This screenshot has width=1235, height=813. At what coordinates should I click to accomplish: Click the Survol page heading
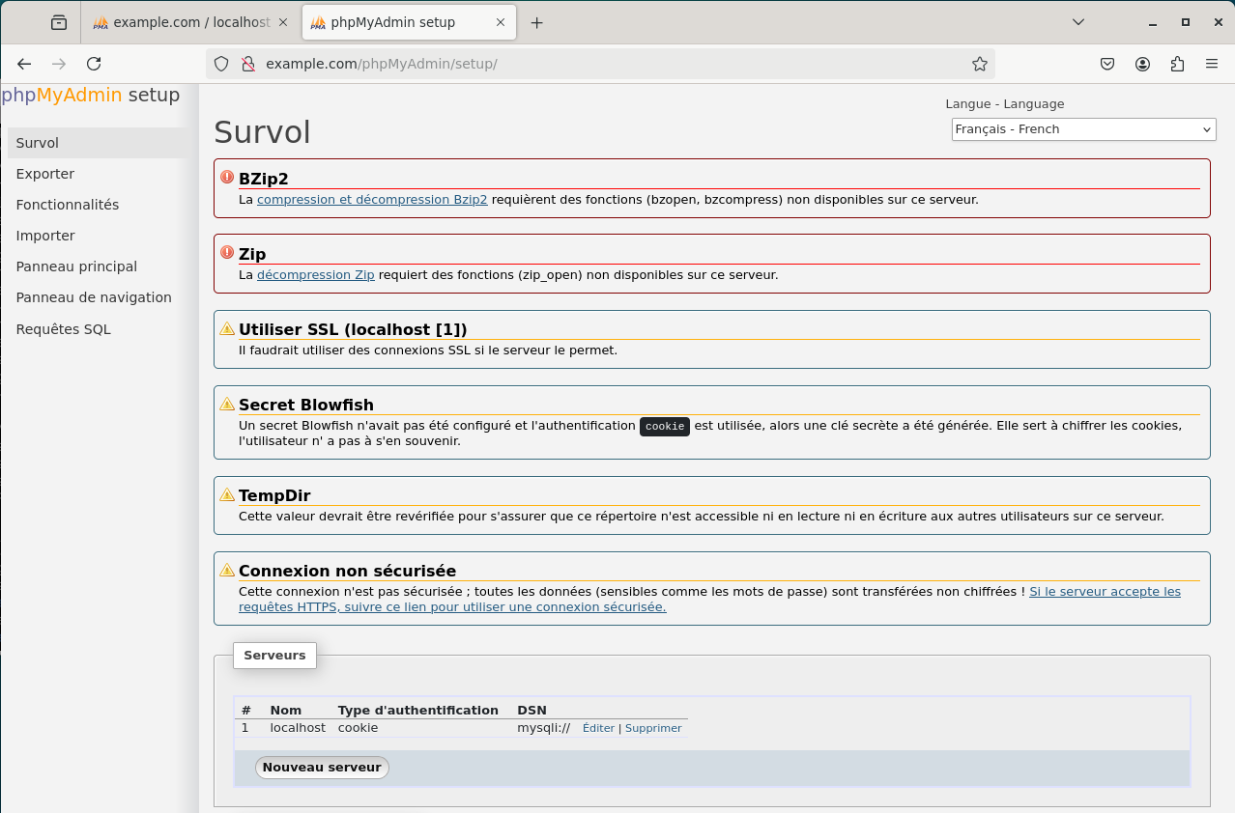click(262, 132)
